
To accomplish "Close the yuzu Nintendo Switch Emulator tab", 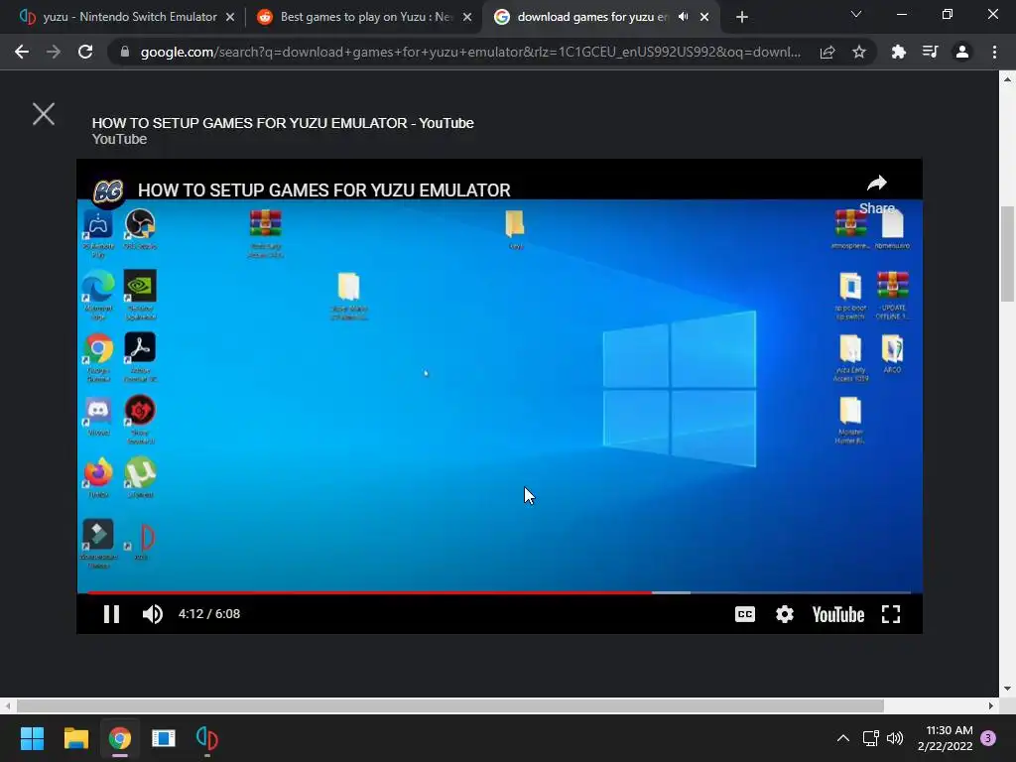I will 229,18.
